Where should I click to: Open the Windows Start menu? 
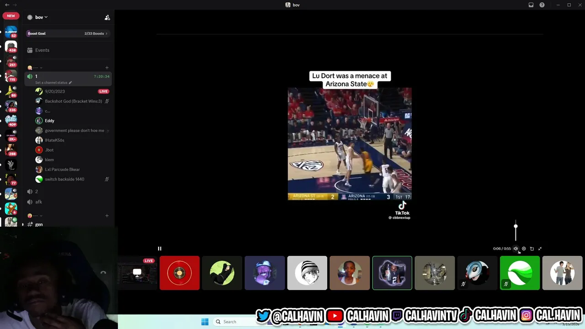coord(205,322)
